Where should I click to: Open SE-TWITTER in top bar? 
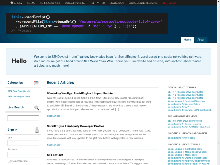click(98, 3)
